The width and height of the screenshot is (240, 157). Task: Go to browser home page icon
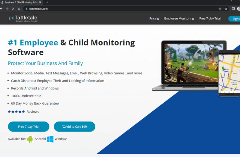pyautogui.click(x=19, y=9)
